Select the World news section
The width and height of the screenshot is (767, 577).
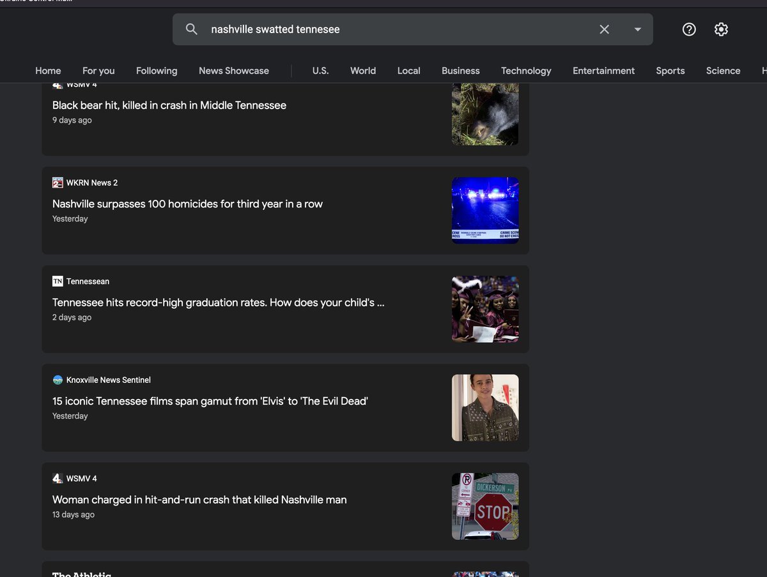pos(363,71)
